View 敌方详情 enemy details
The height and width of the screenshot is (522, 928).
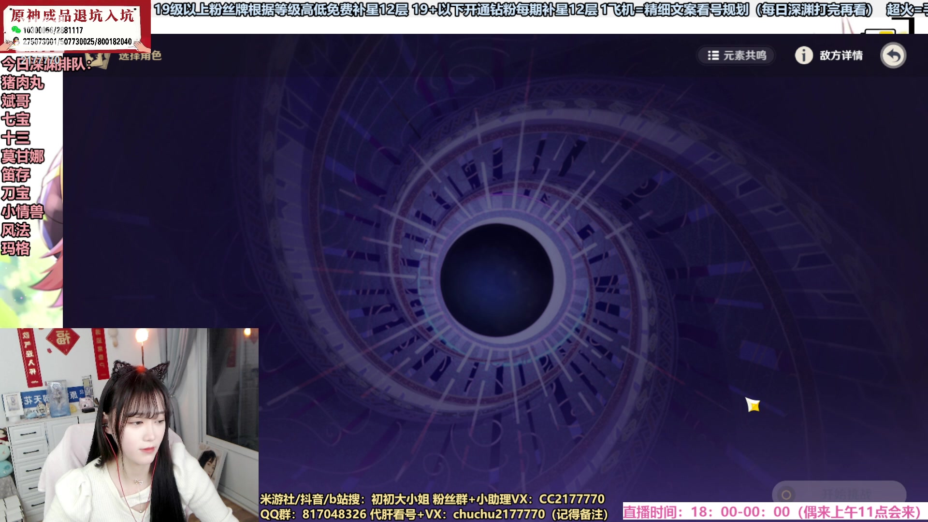tap(829, 56)
